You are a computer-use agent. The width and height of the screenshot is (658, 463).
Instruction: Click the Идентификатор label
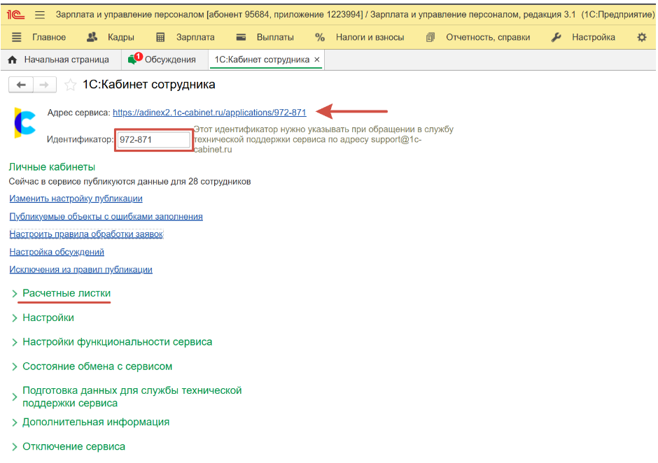coord(80,140)
